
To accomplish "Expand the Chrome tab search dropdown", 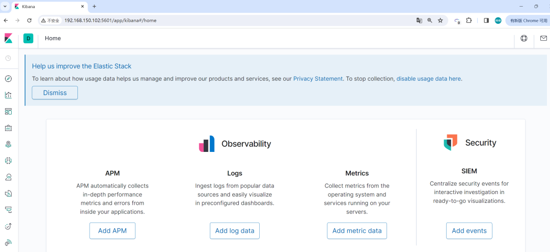I will [x=5, y=6].
